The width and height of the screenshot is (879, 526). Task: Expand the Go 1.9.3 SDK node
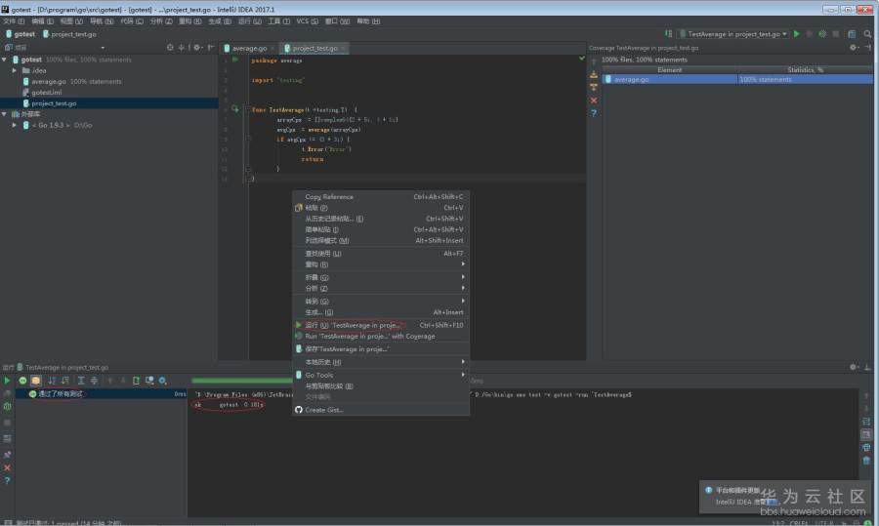(x=15, y=125)
